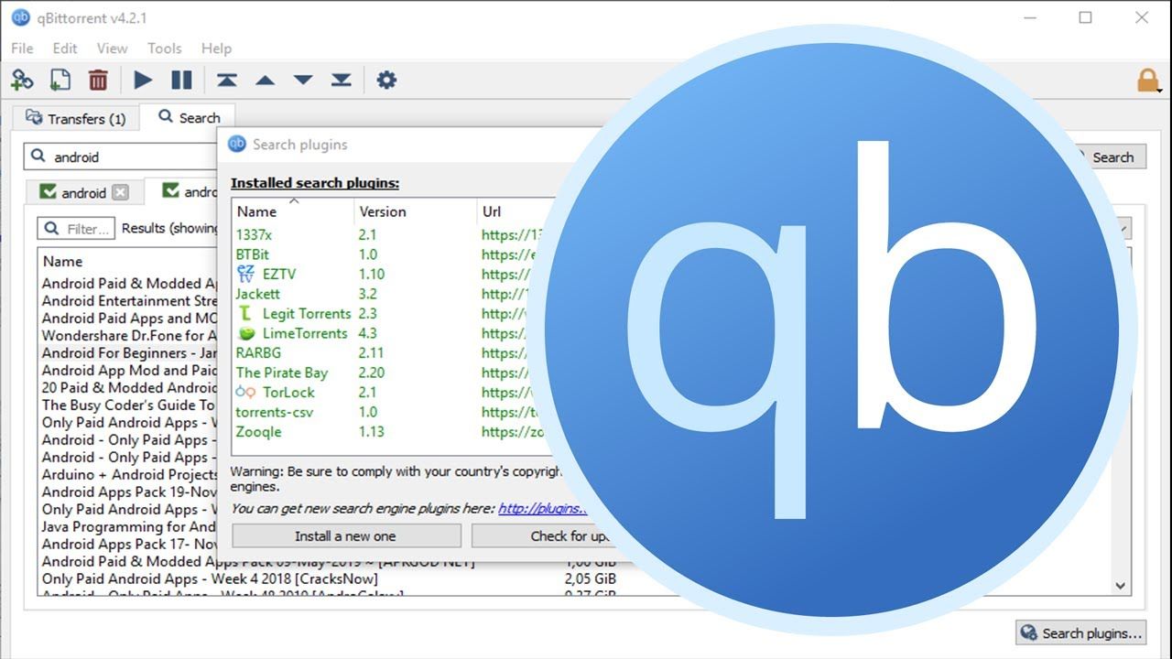Image resolution: width=1172 pixels, height=659 pixels.
Task: Select Android For Beginners search result
Action: [129, 352]
